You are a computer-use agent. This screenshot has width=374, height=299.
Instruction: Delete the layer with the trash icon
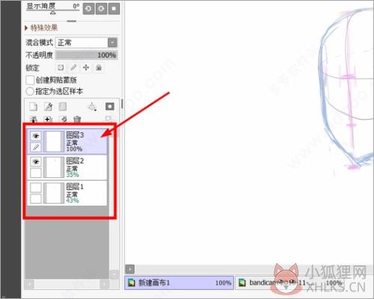tap(77, 120)
